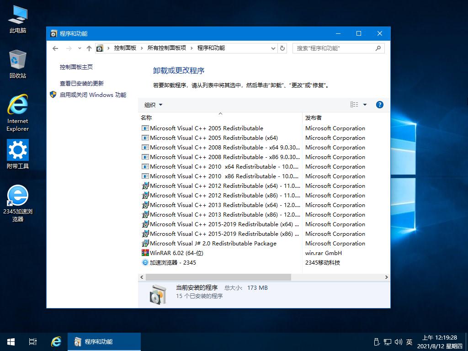Open help with the question mark icon
Viewport: 468px width, 351px height.
coord(380,105)
